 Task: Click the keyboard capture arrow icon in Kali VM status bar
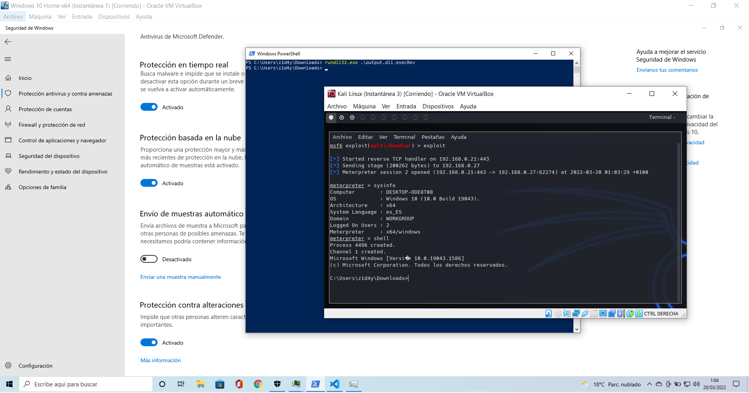pos(639,313)
